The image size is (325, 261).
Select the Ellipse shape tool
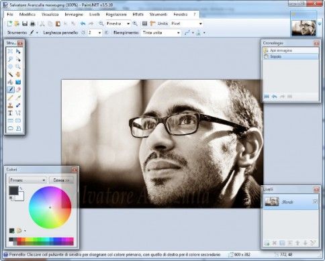click(10, 128)
